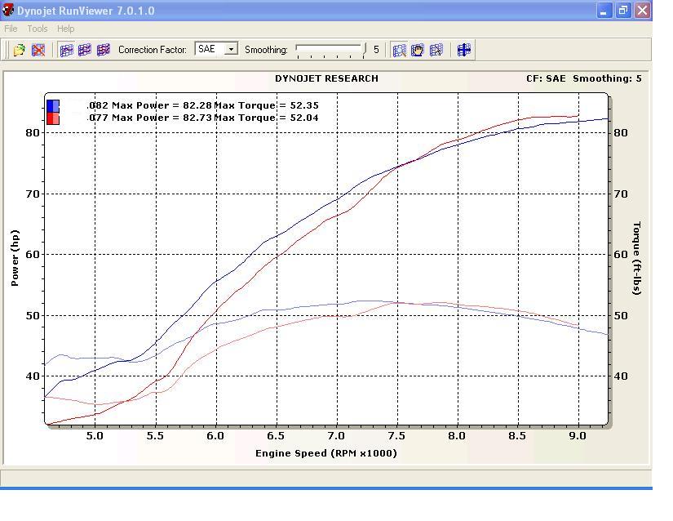The width and height of the screenshot is (673, 521).
Task: Open a run file with the folder icon
Action: (x=19, y=50)
